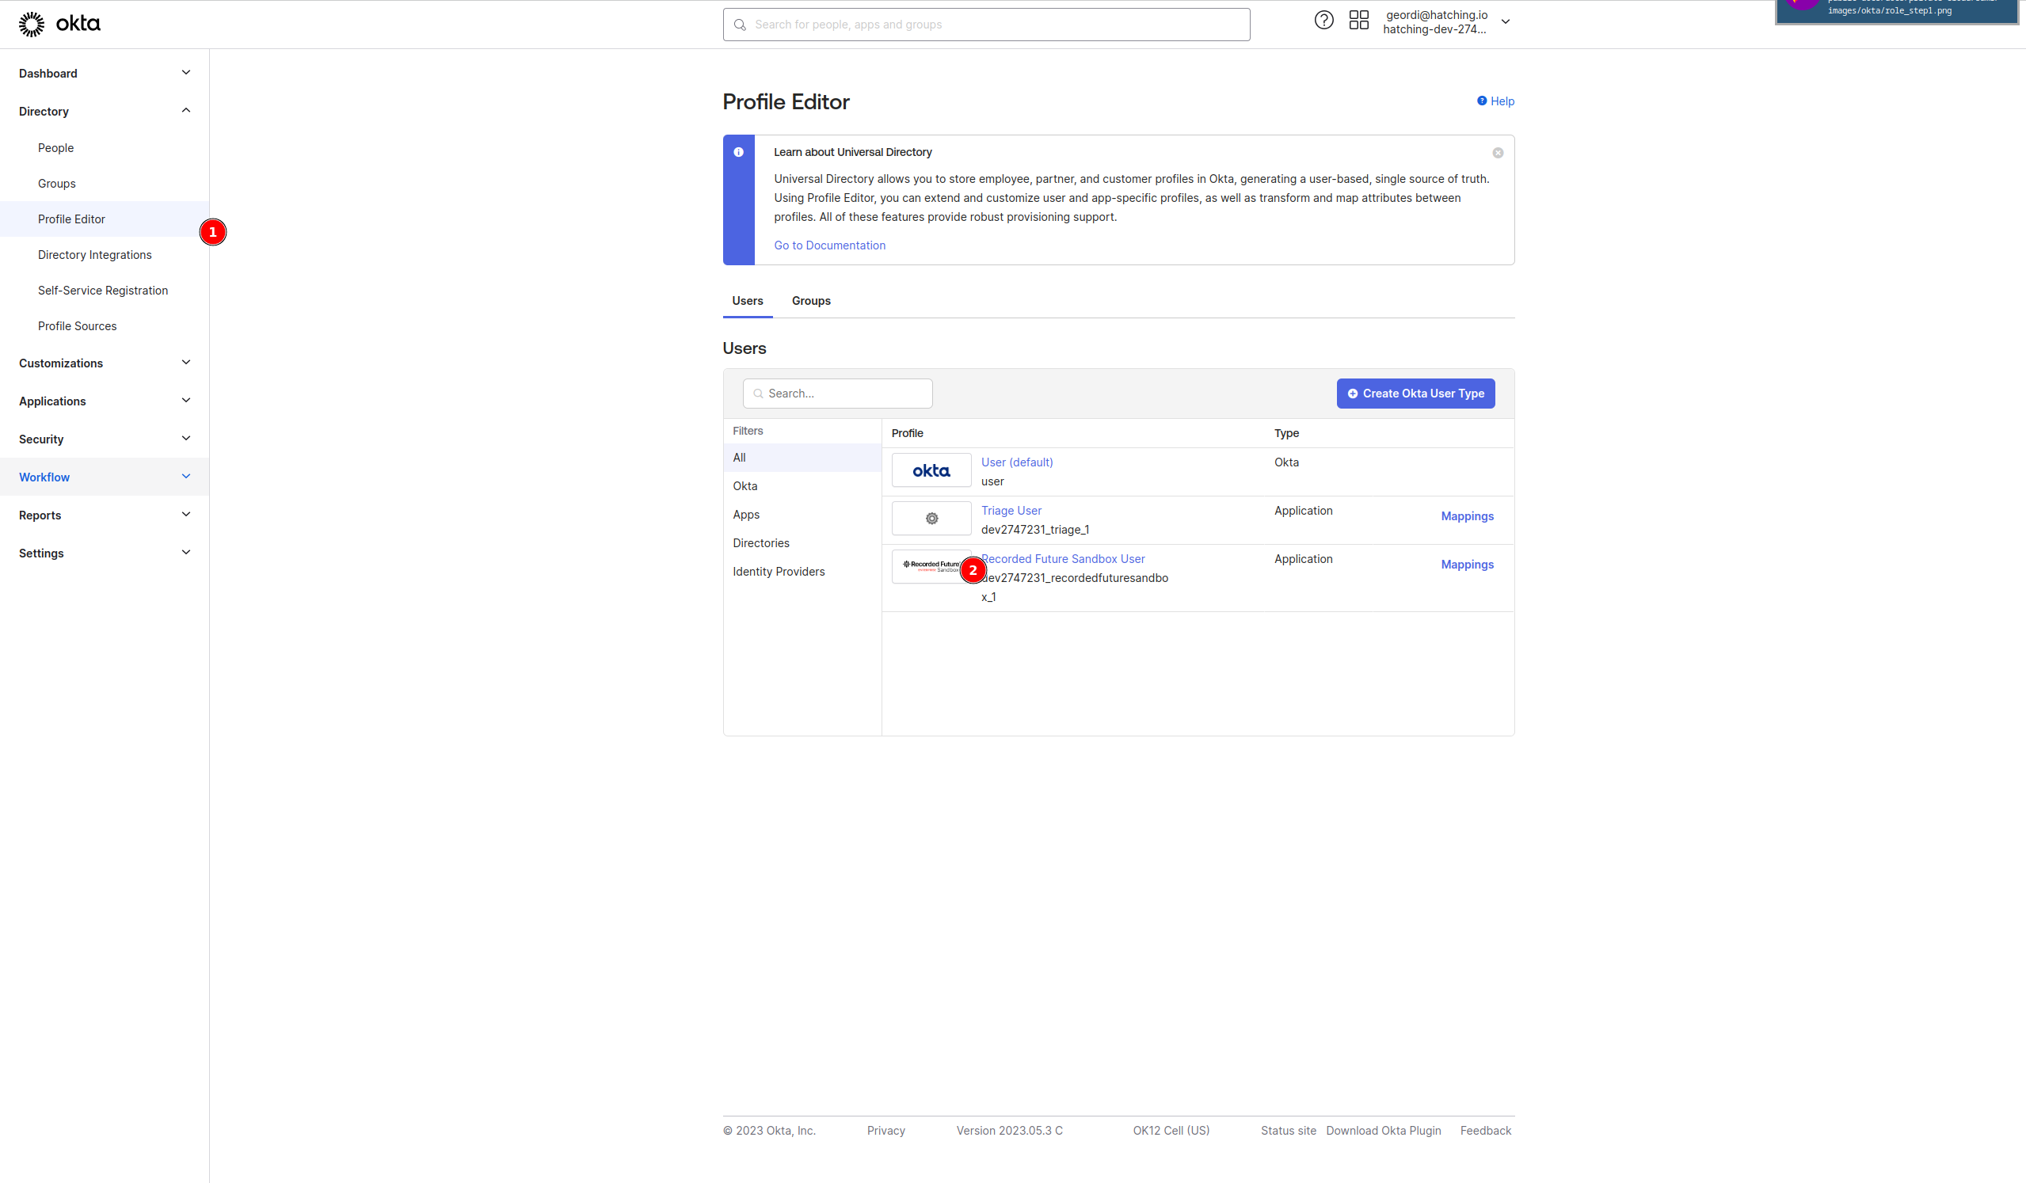Screen dimensions: 2026x1183
Task: Click the blue info icon in banner
Action: [738, 153]
